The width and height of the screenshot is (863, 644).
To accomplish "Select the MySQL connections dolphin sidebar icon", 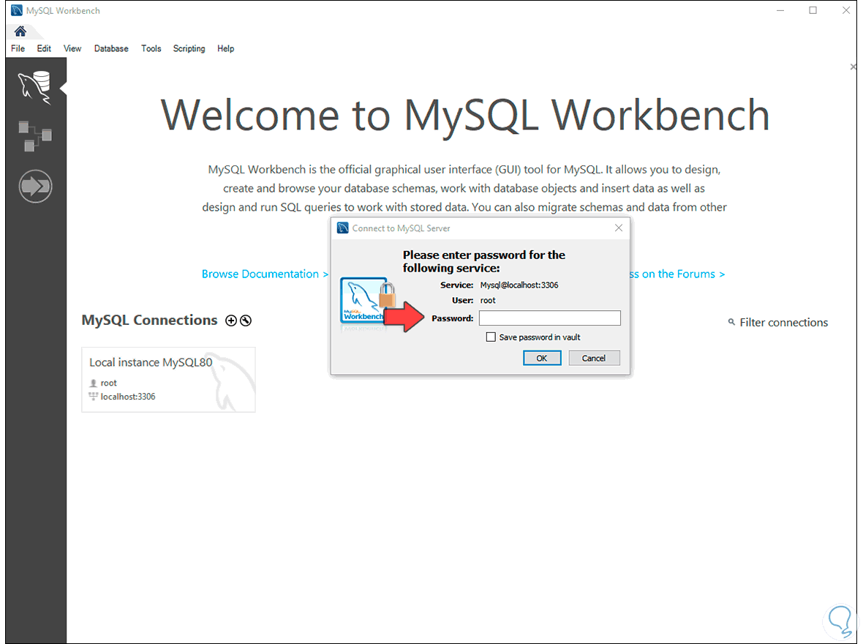I will coord(35,88).
